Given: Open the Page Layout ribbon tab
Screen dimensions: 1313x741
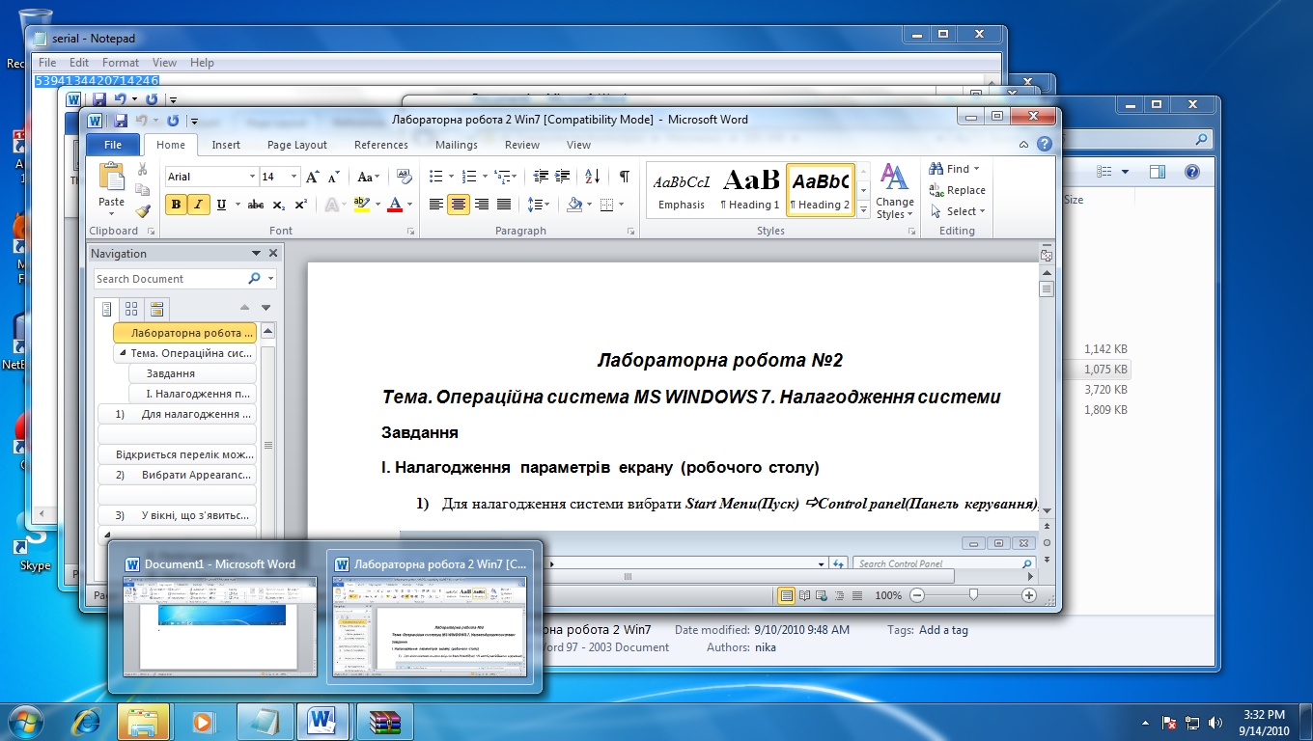Looking at the screenshot, I should (x=297, y=145).
